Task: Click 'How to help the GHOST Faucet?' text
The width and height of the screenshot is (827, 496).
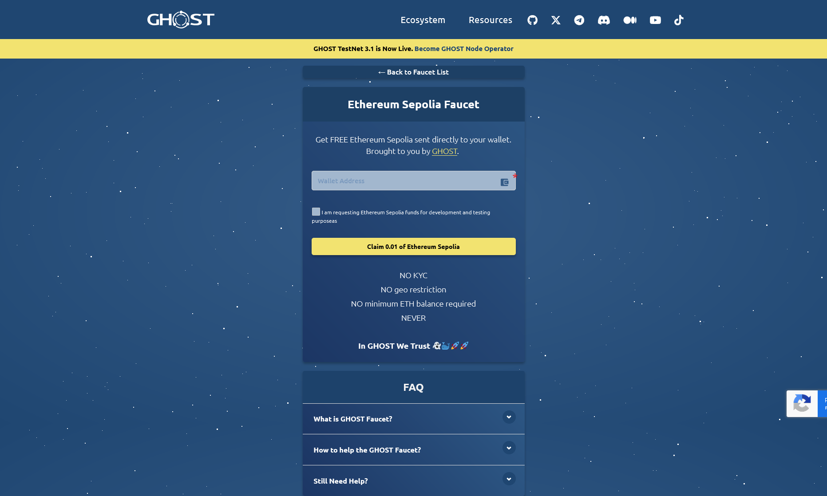Action: coord(367,450)
